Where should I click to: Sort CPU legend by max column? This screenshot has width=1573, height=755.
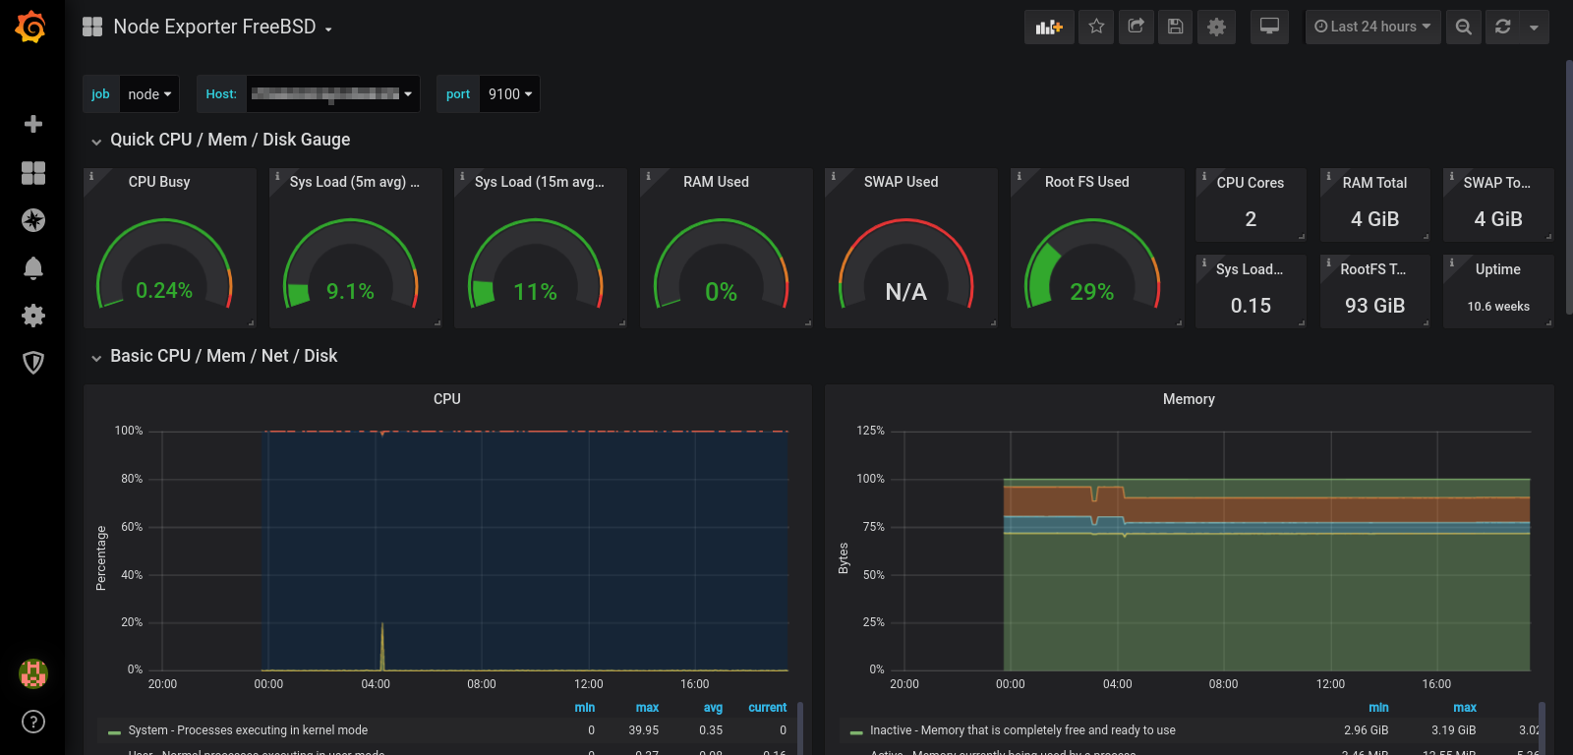[x=647, y=708]
